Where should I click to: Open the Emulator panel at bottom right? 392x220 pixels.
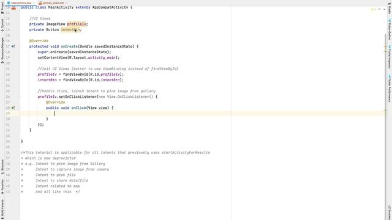[x=390, y=212]
